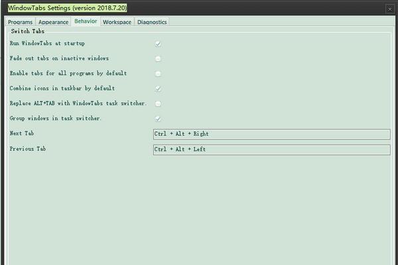Click the WindowTabs Settings title text
398x265 pixels.
67,8
